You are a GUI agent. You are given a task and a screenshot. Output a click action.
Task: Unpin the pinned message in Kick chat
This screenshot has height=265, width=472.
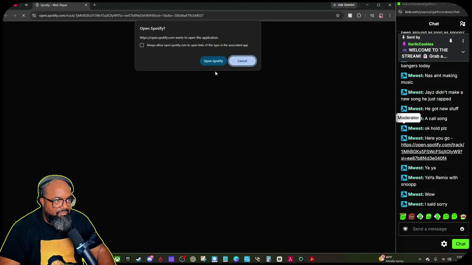click(x=451, y=41)
